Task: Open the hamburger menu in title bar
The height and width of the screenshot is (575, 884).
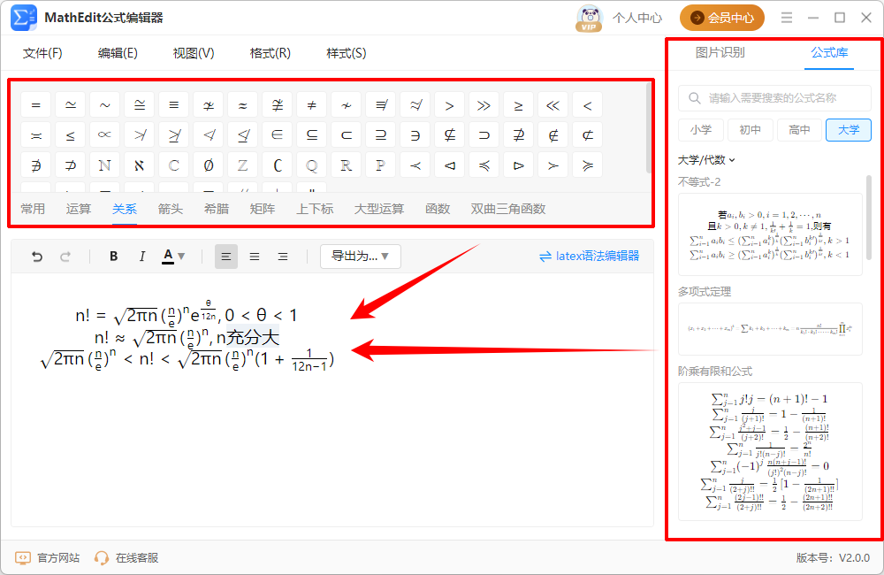Action: click(x=787, y=18)
